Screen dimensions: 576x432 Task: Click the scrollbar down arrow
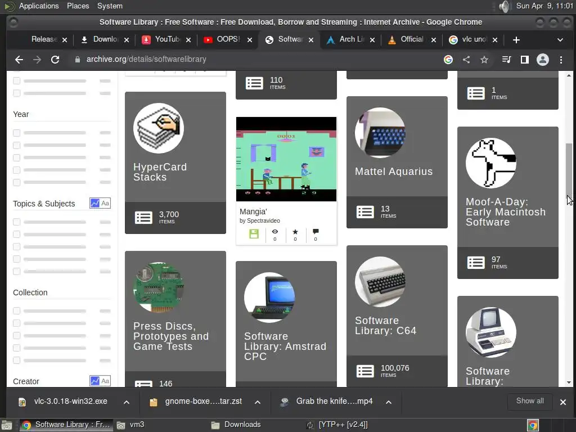(x=569, y=382)
